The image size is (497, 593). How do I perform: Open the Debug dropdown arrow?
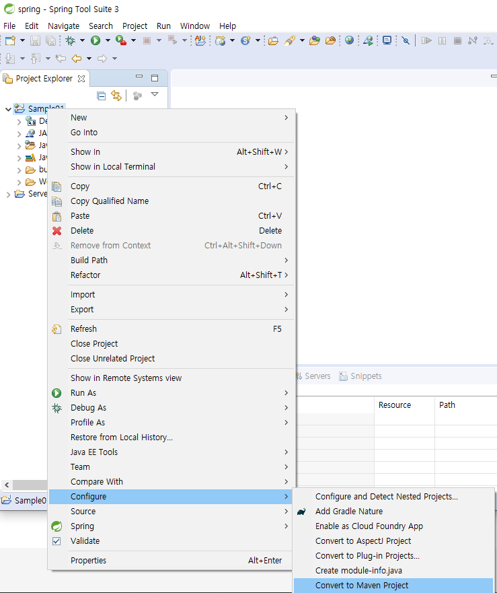(x=82, y=40)
